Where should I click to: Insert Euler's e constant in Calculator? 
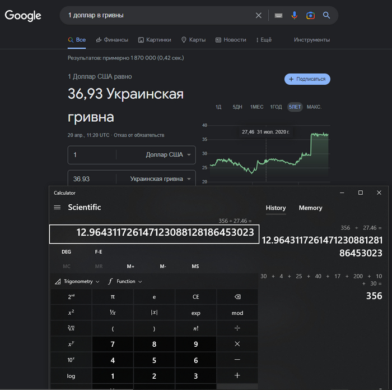pos(154,297)
